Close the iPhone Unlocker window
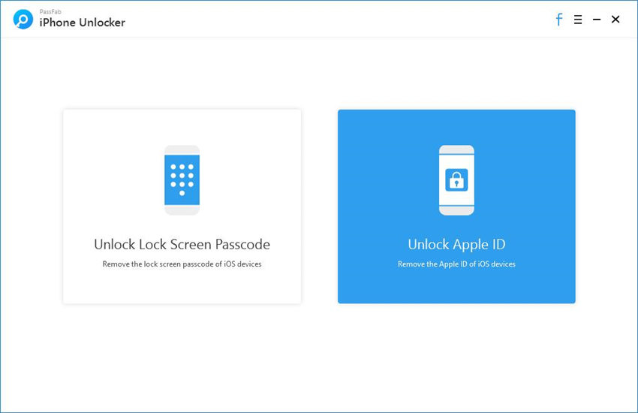The image size is (638, 413). click(615, 20)
